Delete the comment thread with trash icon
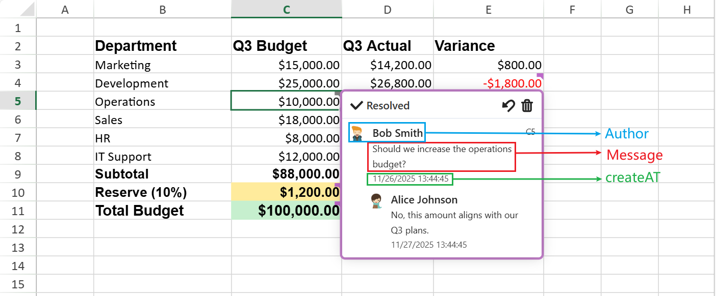 click(527, 106)
